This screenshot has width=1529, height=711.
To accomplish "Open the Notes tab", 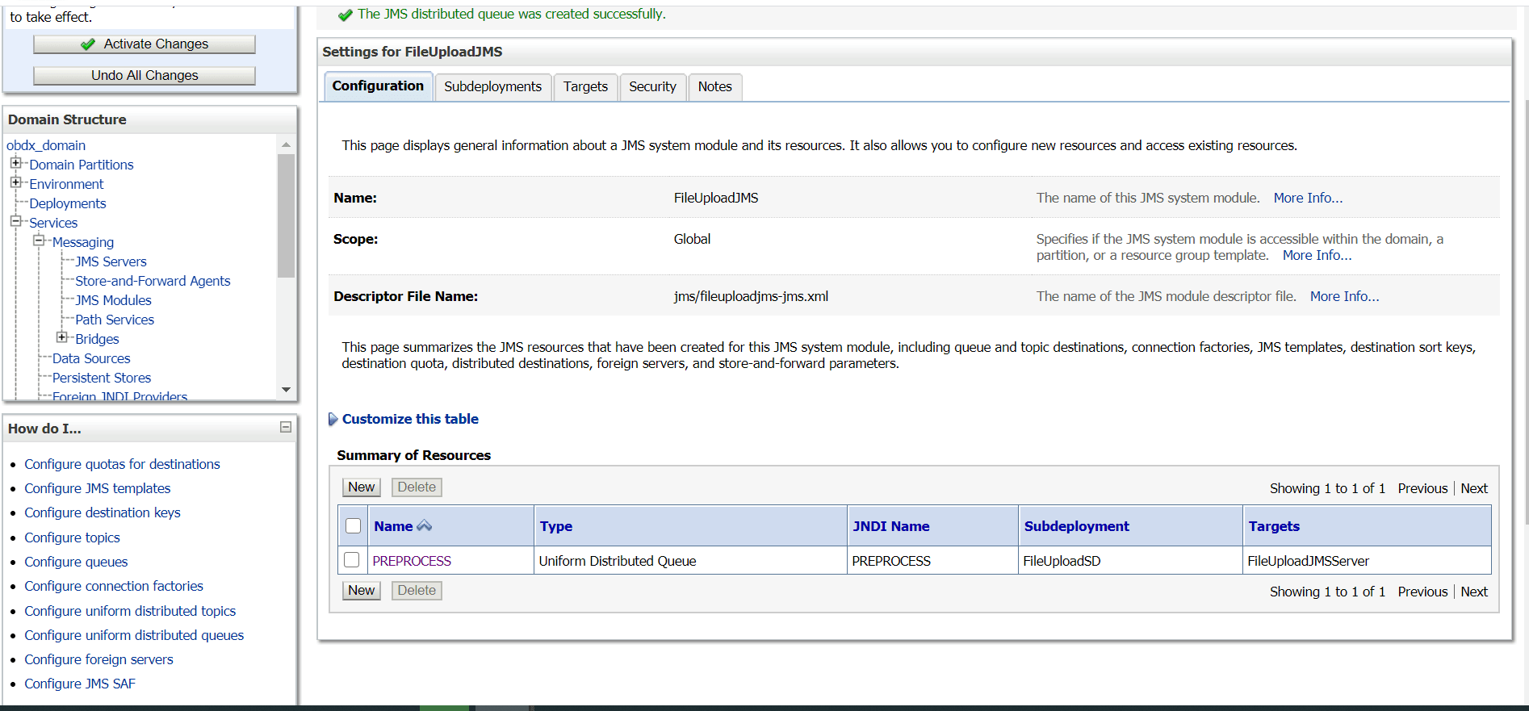I will coord(714,86).
